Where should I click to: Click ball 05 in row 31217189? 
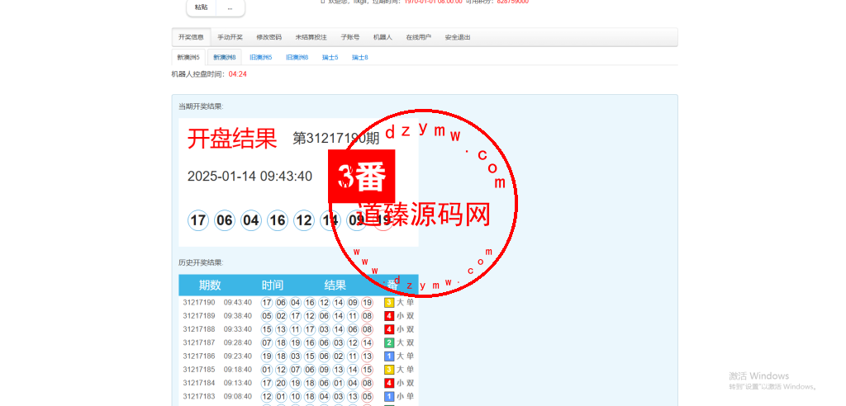tap(267, 316)
